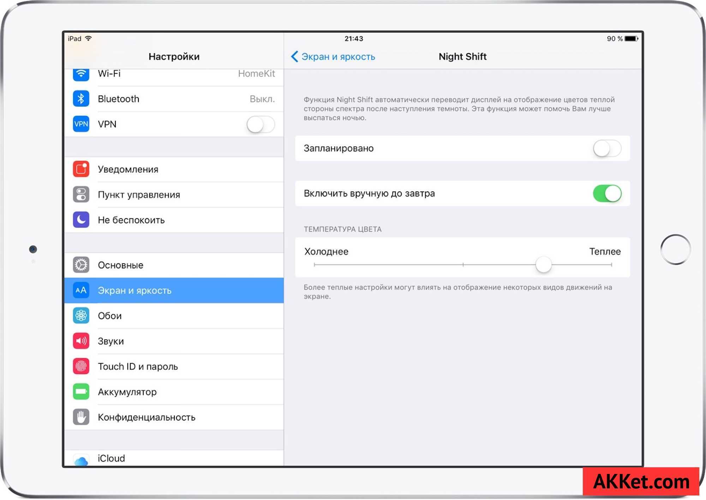The image size is (706, 500).
Task: Tap the 90 % battery percentage
Action: tap(615, 39)
